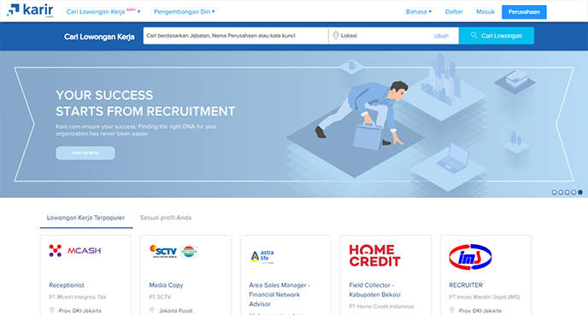
Task: Select the first carousel dot indicator
Action: (x=555, y=192)
